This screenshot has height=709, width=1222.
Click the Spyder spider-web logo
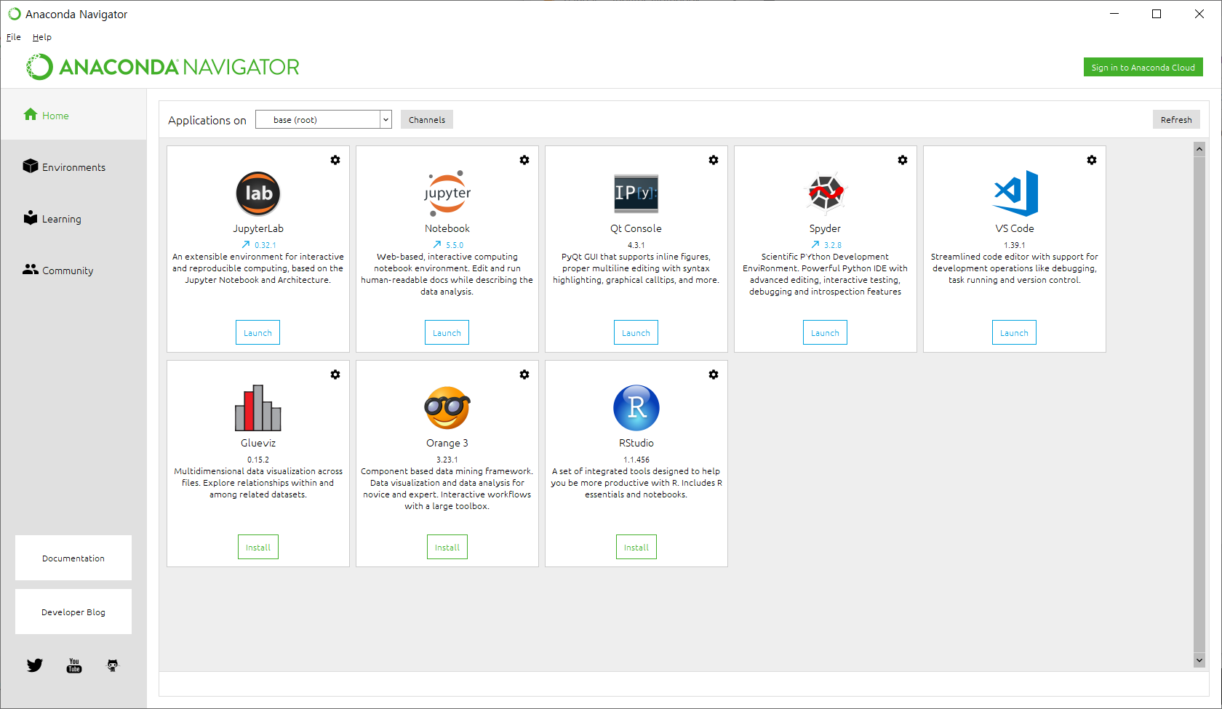826,193
